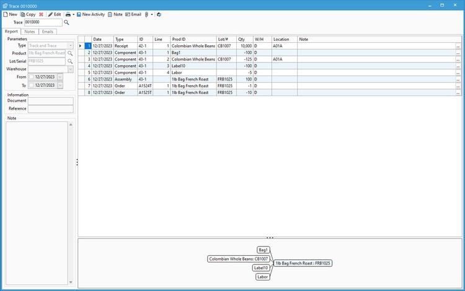Viewport: 465px width, 291px height.
Task: Select the Receipt type cell
Action: (125, 46)
